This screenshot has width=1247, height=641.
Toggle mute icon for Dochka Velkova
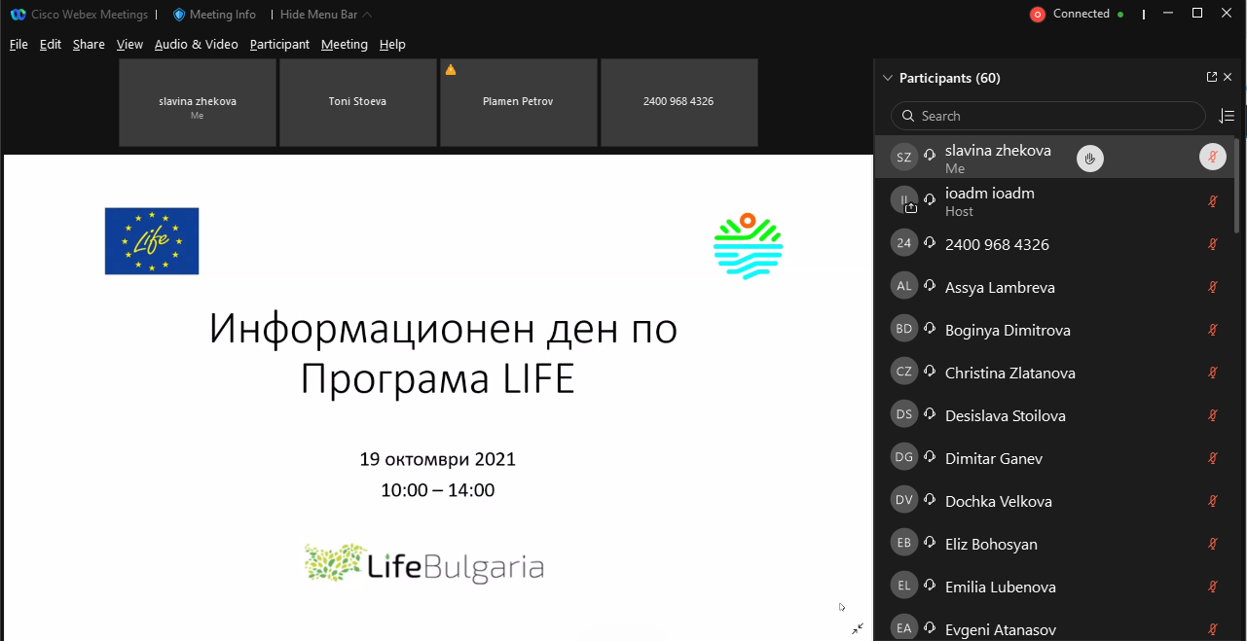click(1213, 501)
